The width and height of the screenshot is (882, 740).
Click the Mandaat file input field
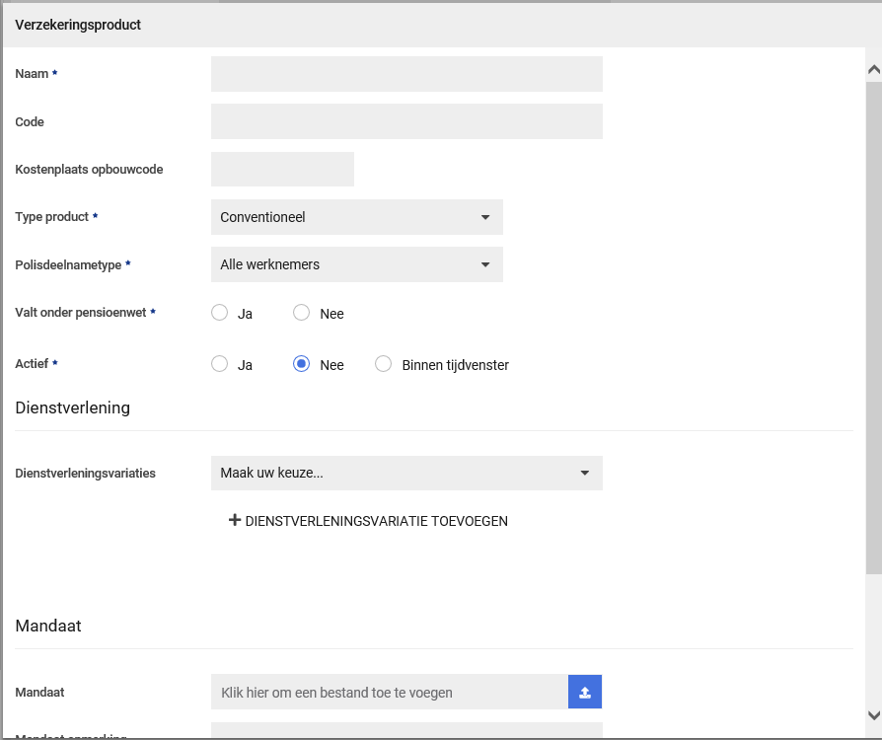pos(389,692)
